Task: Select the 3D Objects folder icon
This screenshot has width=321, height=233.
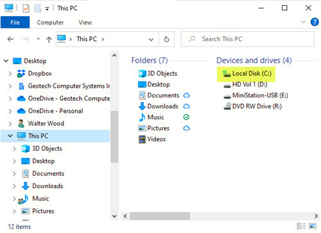Action: click(x=142, y=74)
